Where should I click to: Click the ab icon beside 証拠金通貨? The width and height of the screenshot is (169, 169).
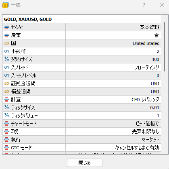click(6, 83)
